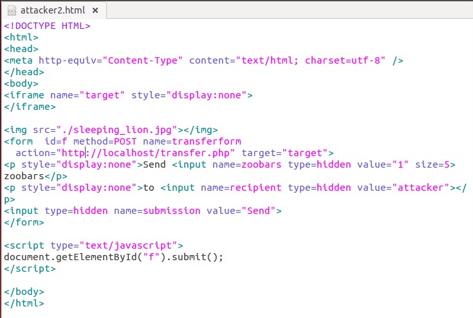Screen dimensions: 473x318
Task: Close the attacker2.html tab
Action: [95, 10]
